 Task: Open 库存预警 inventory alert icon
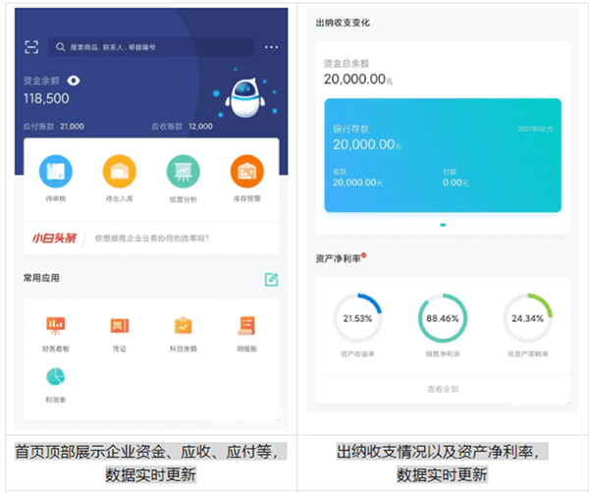(x=246, y=173)
